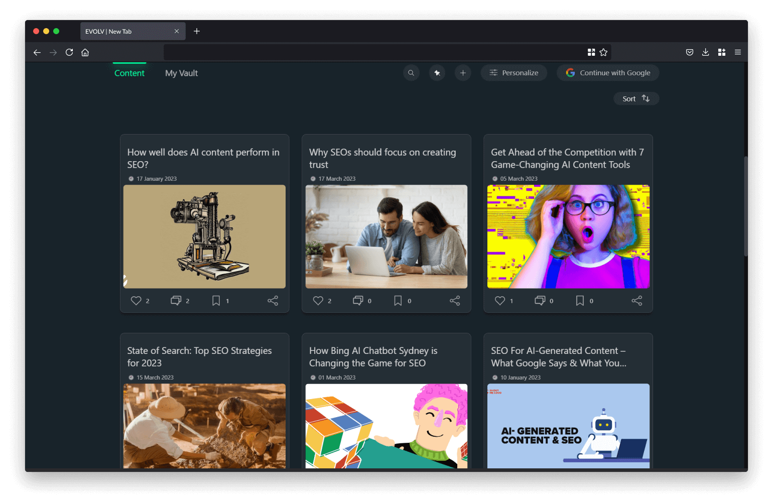This screenshot has height=502, width=773.
Task: Click the '01 March 2023' date
Action: coord(337,378)
